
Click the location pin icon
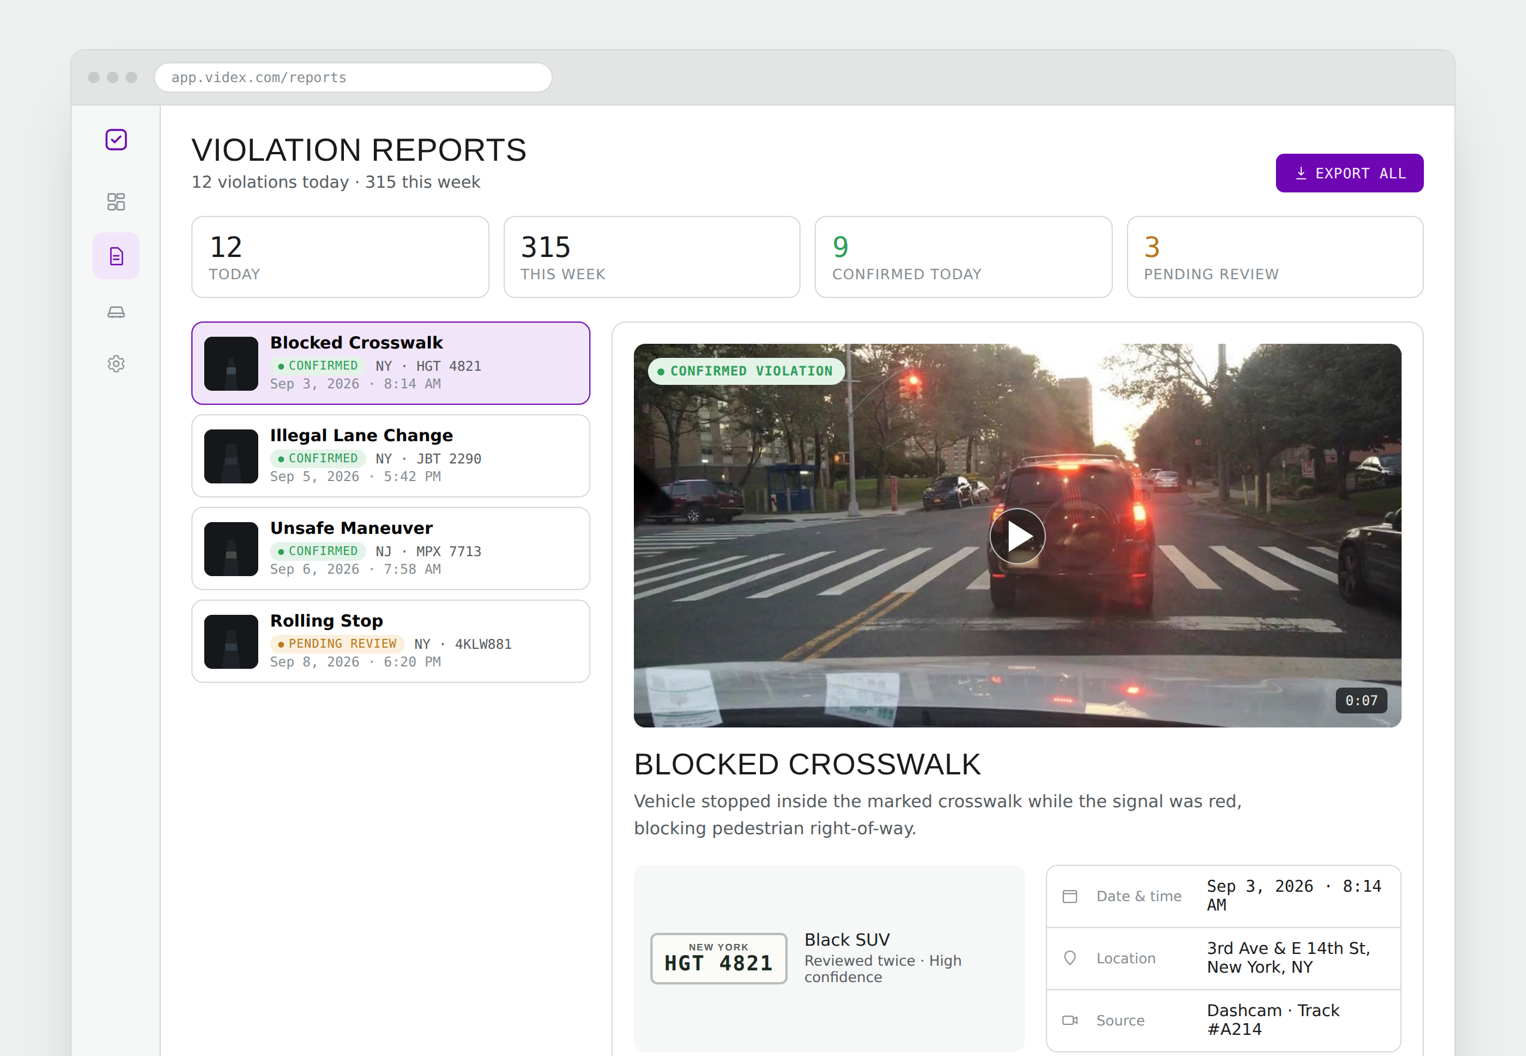[x=1070, y=958]
